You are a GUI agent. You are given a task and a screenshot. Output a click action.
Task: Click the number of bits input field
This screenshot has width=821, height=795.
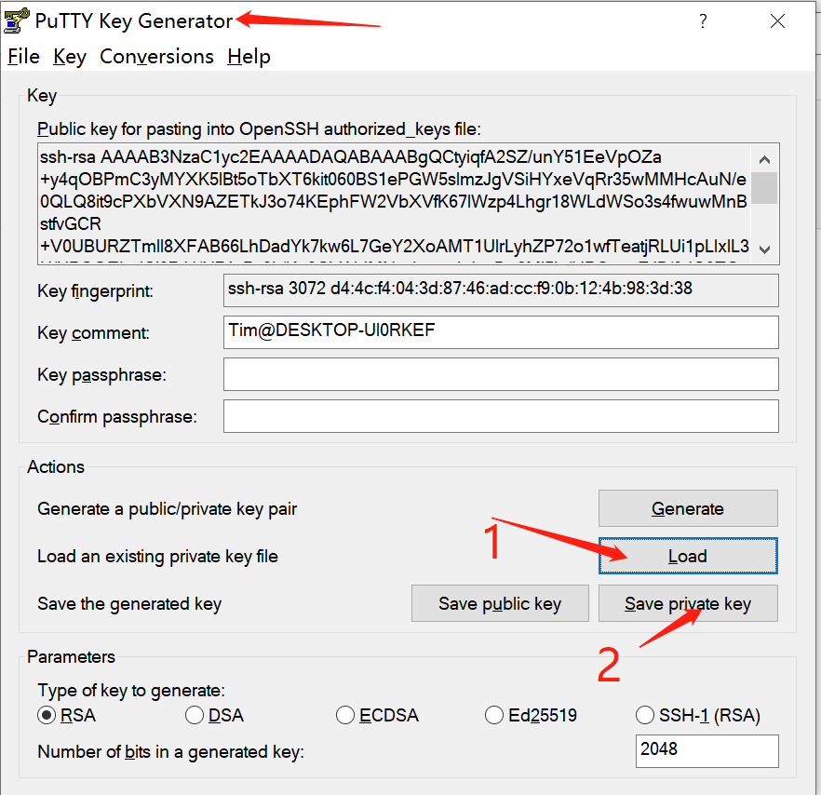tap(707, 750)
